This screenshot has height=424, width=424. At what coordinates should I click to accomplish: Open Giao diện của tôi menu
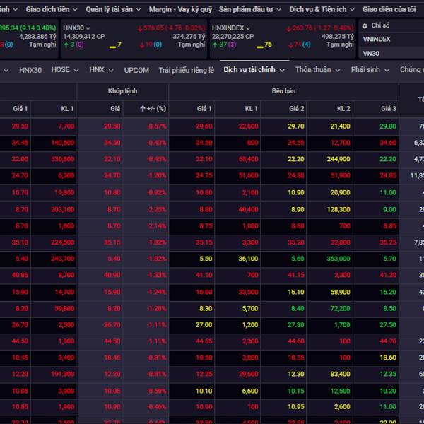point(389,9)
